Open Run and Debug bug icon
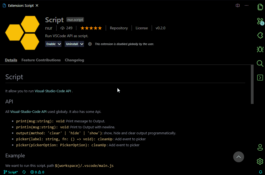 click(260, 49)
